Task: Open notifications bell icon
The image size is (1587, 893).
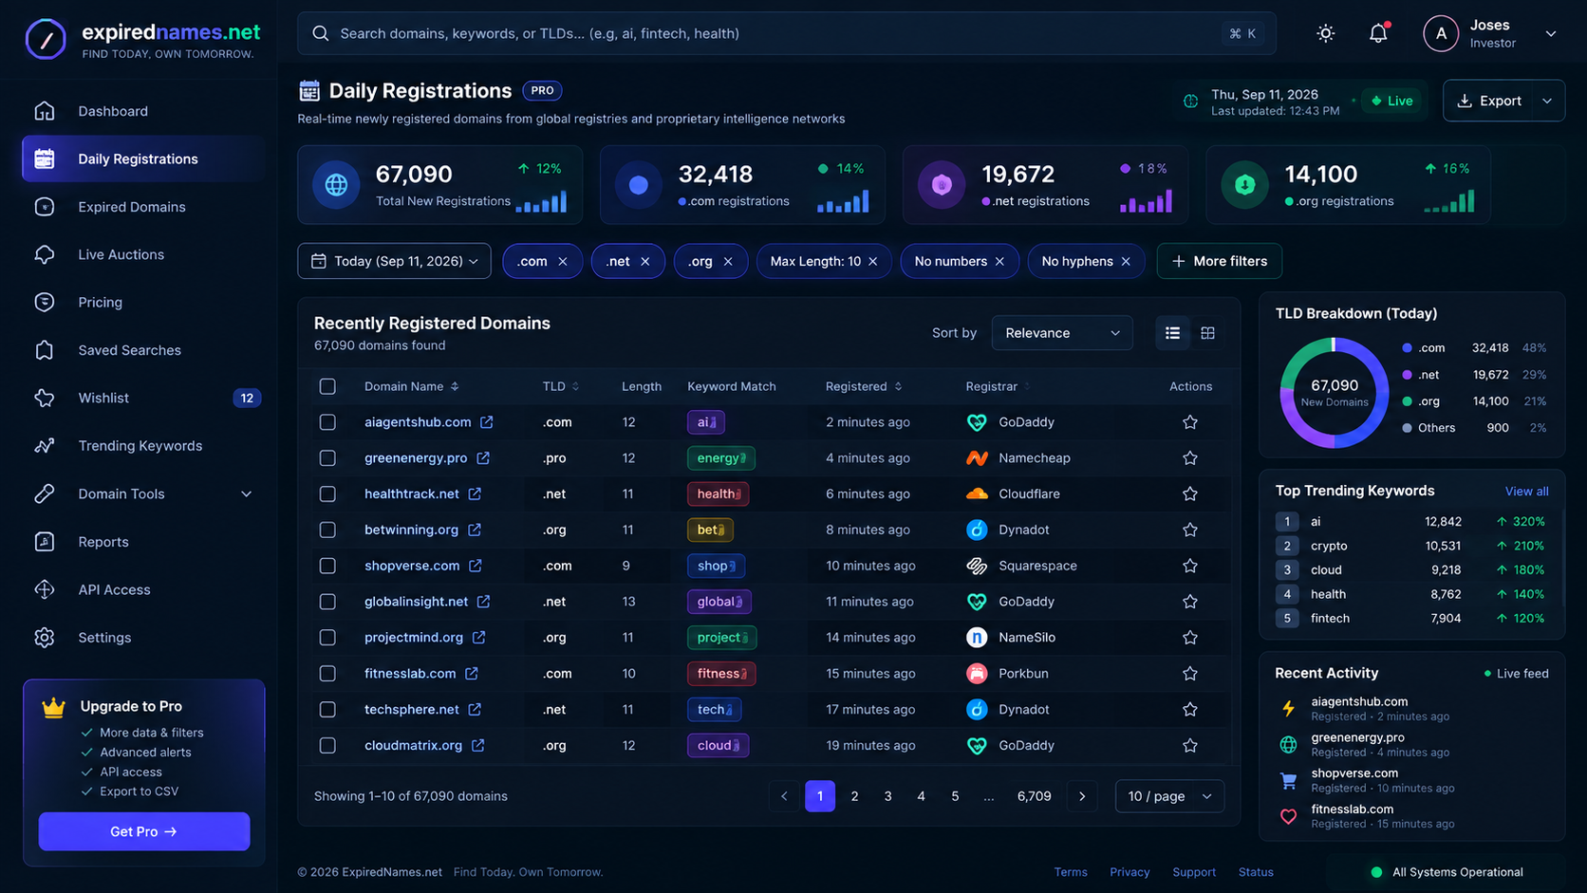Action: (x=1378, y=33)
